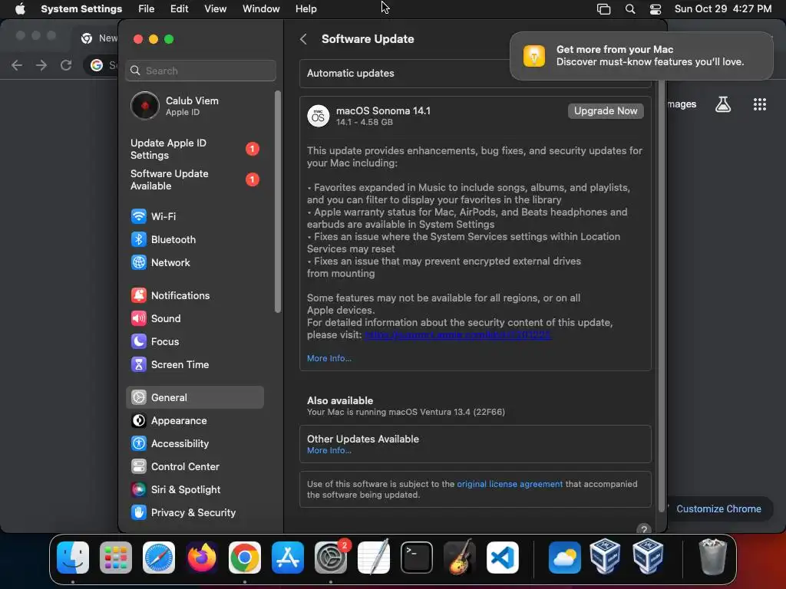786x589 pixels.
Task: Click Customize Chrome in Chrome window
Action: [718, 509]
